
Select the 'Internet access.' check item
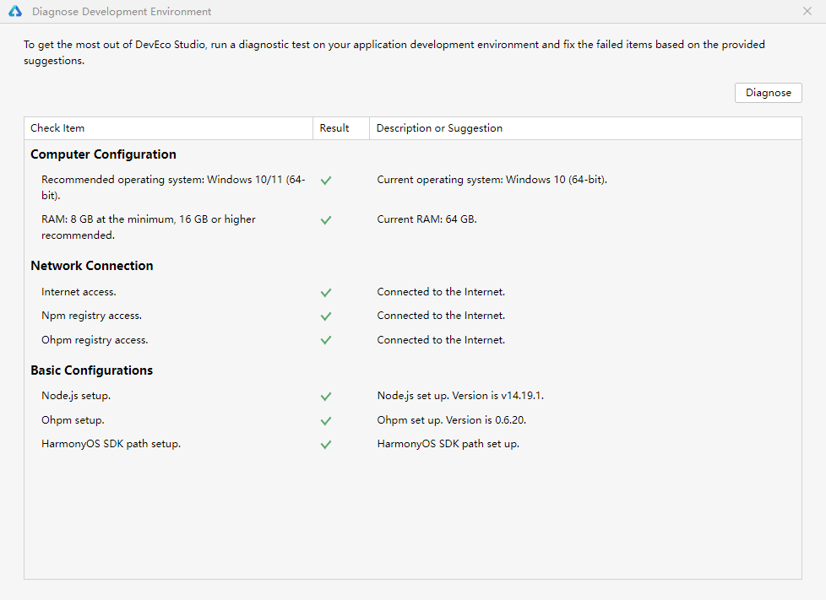coord(79,292)
